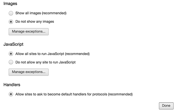The height and width of the screenshot is (112, 177).
Task: Click "(recommended)" after Show all images
Action: (x=54, y=13)
